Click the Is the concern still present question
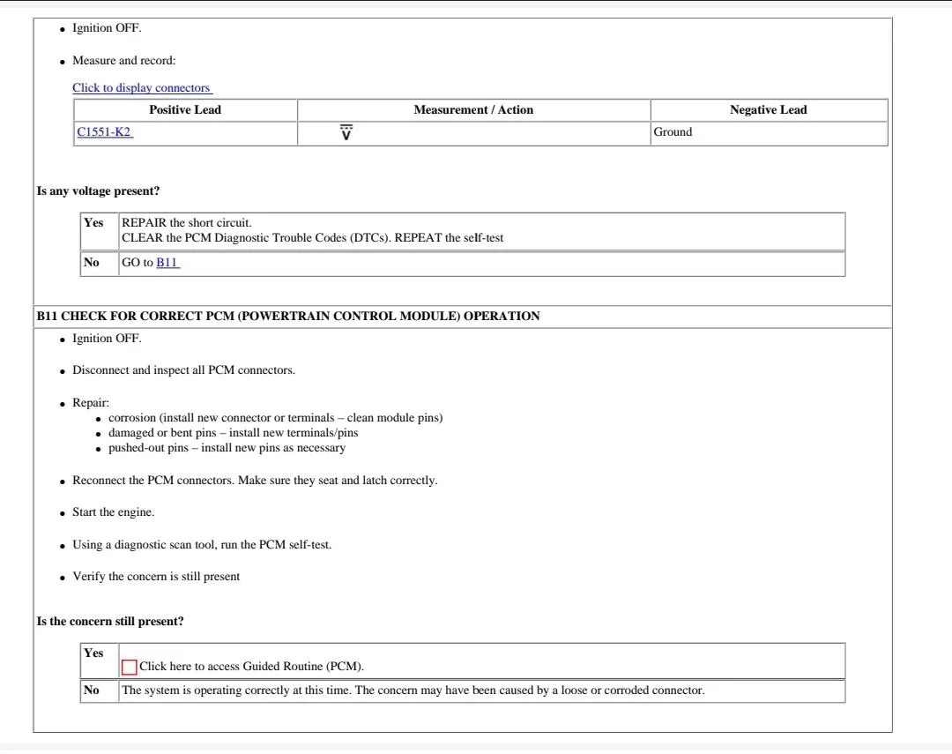Image resolution: width=952 pixels, height=754 pixels. point(110,621)
